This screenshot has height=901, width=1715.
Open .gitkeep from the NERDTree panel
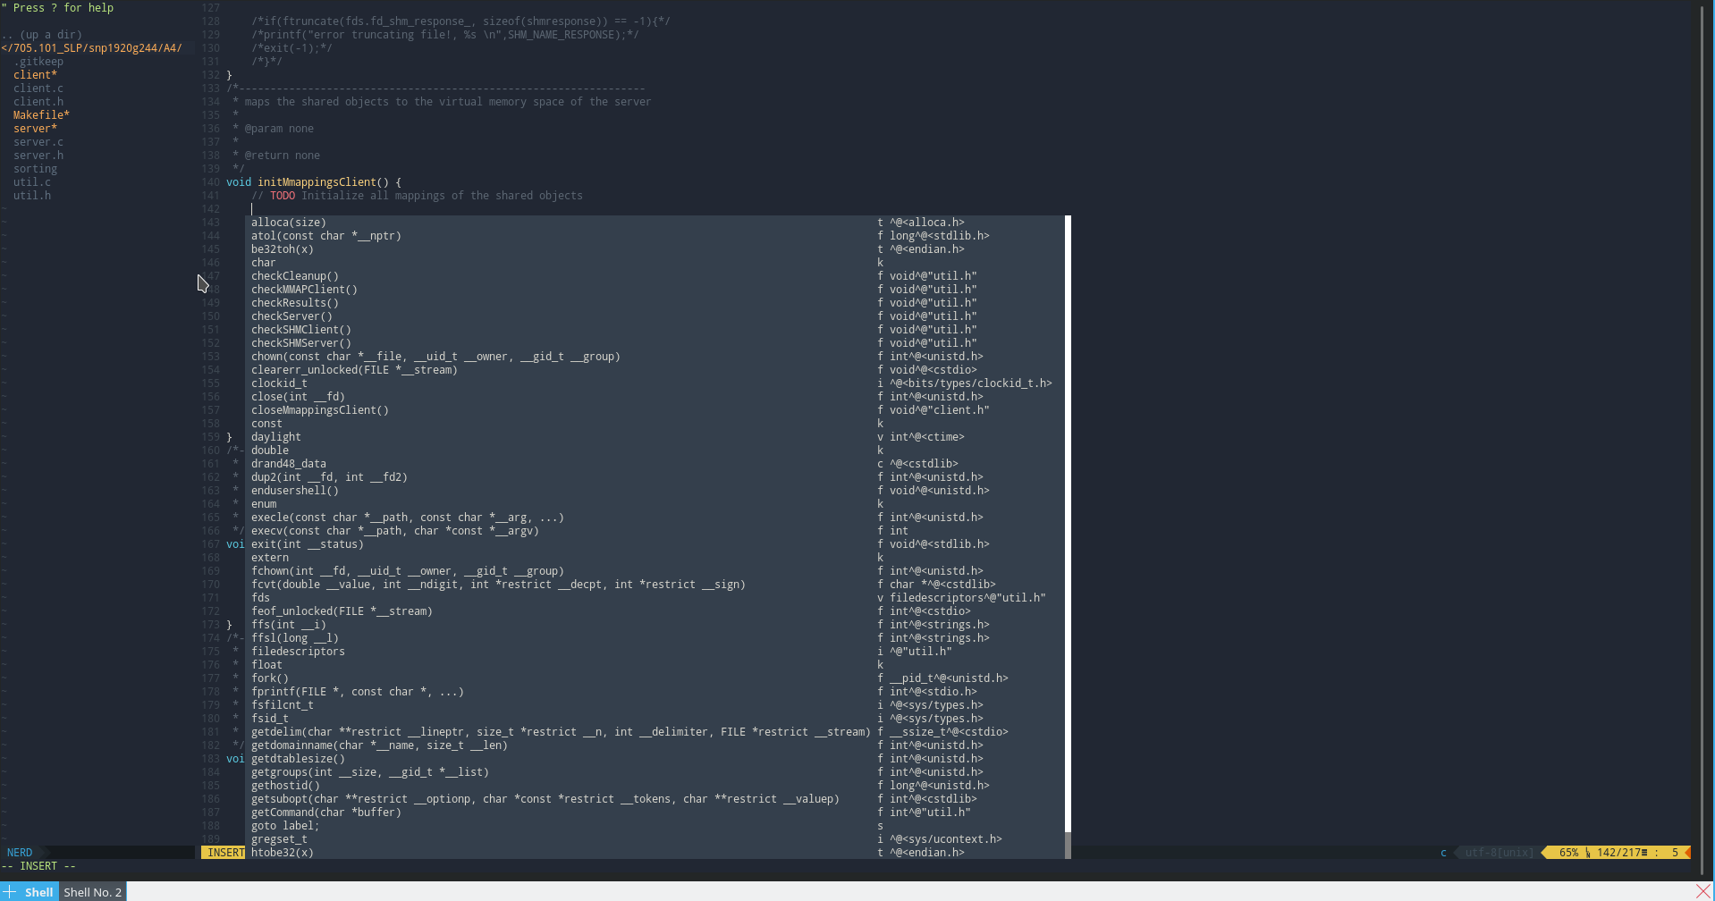coord(38,61)
